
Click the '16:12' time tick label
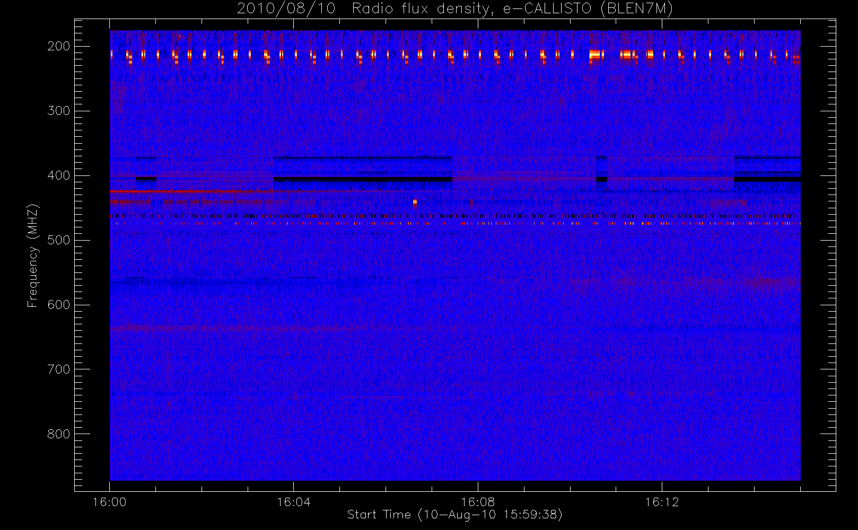[x=662, y=502]
